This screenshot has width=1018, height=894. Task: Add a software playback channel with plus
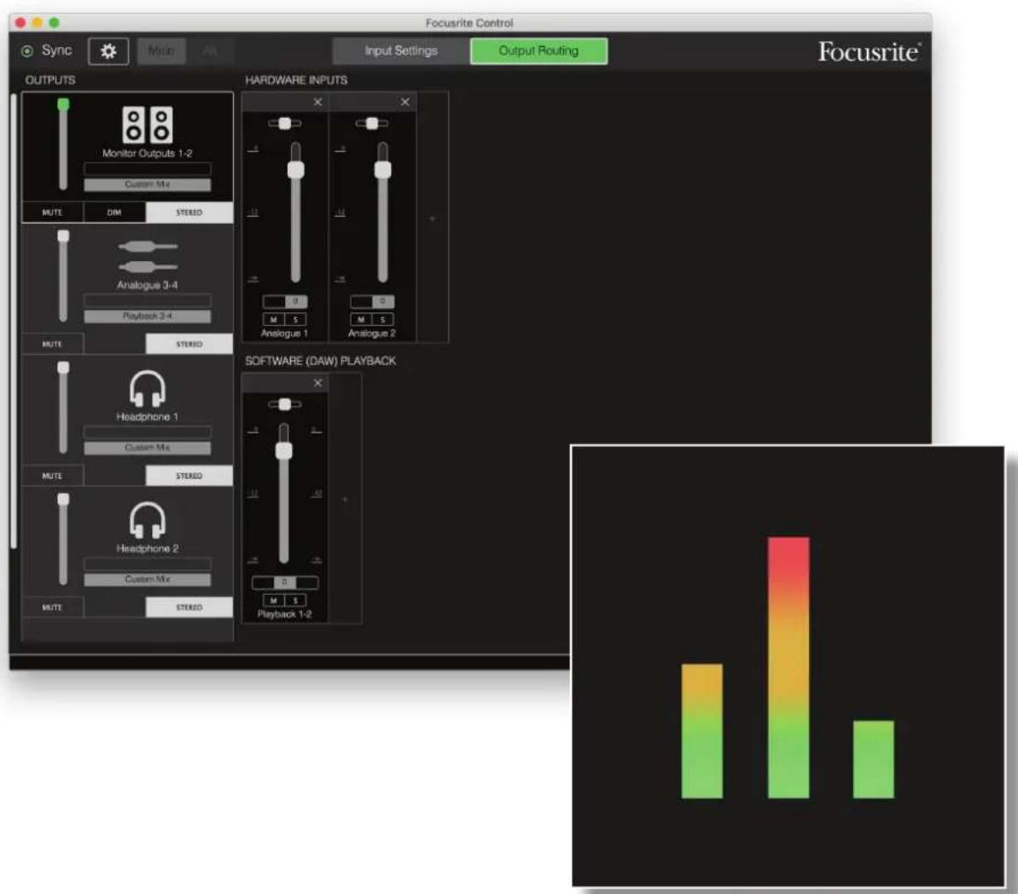345,499
